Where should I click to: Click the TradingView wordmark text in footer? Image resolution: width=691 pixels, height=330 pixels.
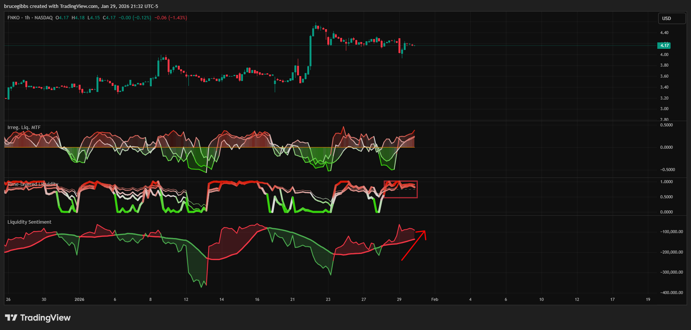(45, 318)
